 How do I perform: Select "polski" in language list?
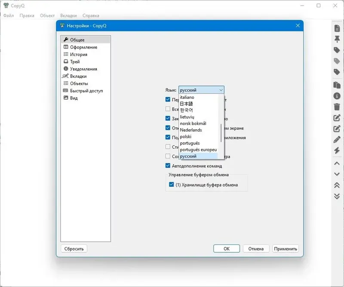coord(199,137)
